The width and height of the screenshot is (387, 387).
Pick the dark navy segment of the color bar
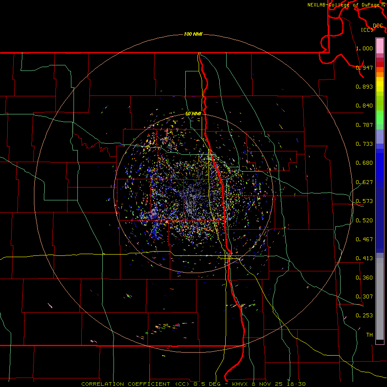pyautogui.click(x=380, y=220)
